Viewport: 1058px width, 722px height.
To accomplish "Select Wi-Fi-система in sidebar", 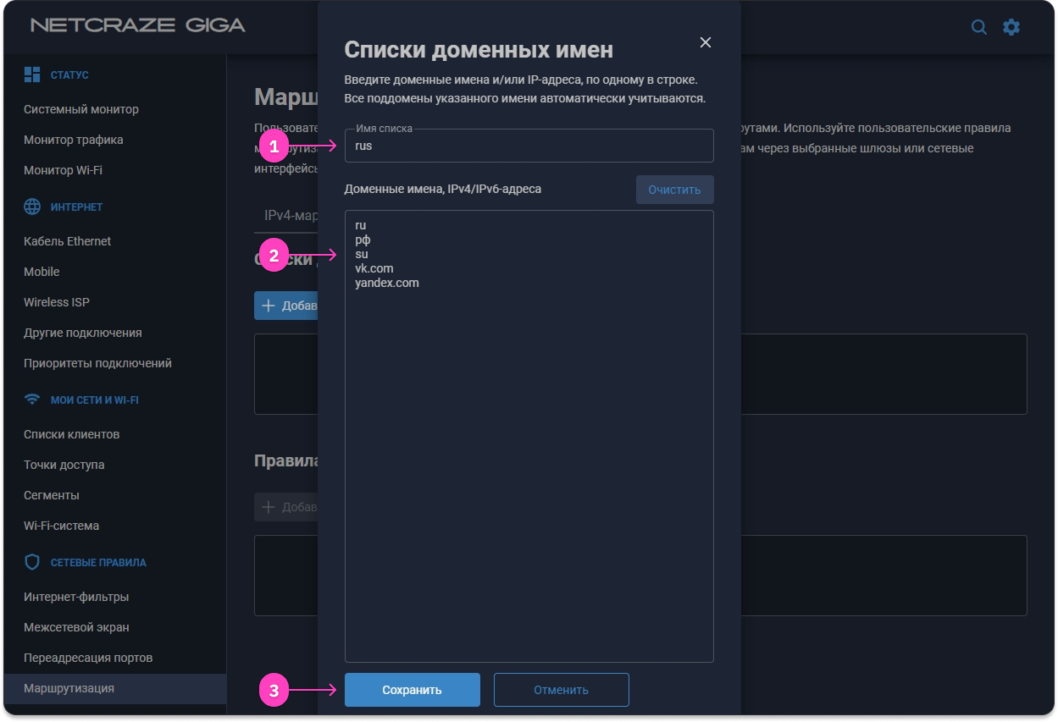I will click(x=61, y=526).
